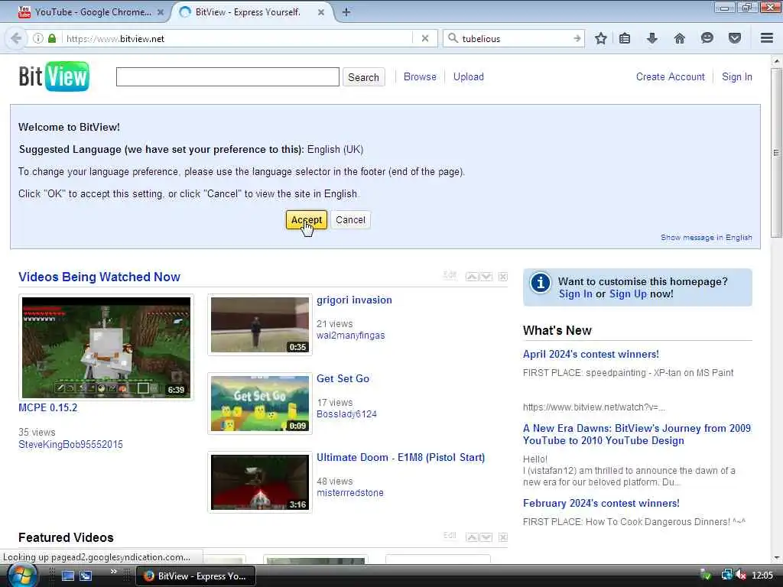Click the Accept button
This screenshot has width=783, height=587.
click(307, 219)
